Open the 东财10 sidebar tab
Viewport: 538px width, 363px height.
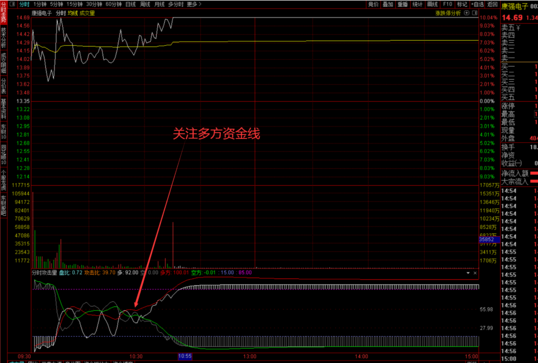point(4,132)
